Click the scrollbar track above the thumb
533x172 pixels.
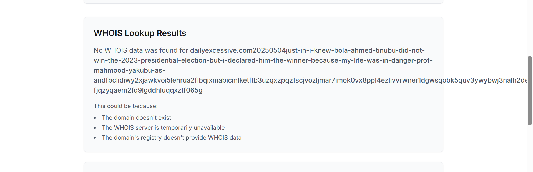coord(530,28)
